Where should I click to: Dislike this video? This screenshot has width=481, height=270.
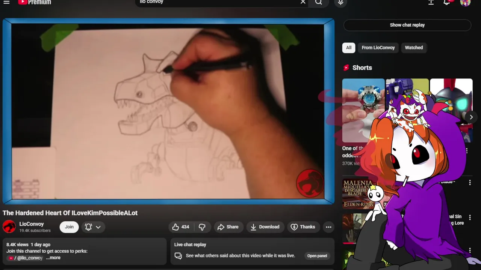pyautogui.click(x=202, y=227)
